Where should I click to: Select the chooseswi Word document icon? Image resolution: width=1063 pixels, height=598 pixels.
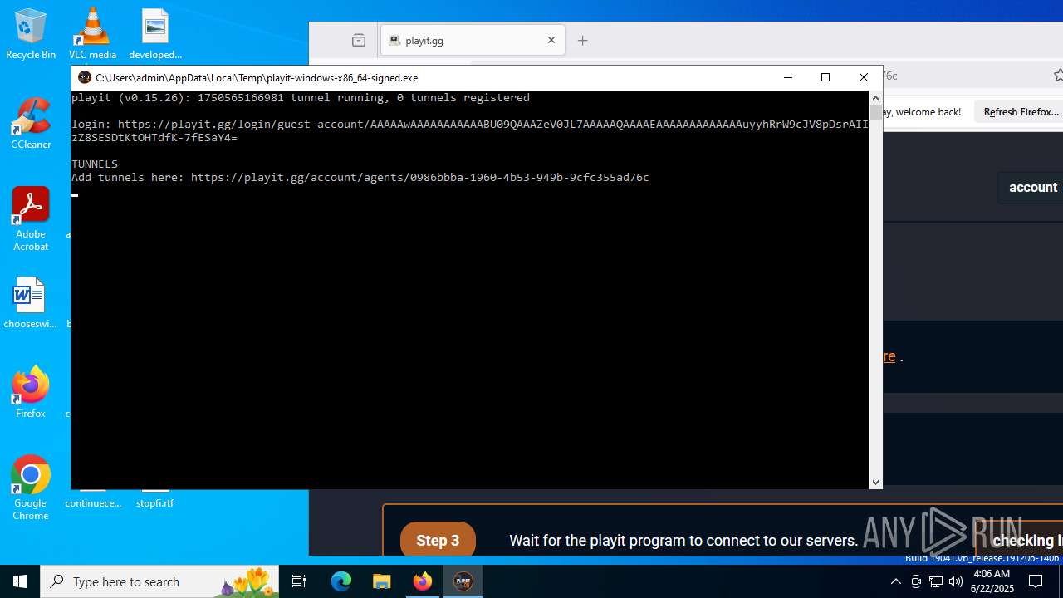tap(31, 304)
